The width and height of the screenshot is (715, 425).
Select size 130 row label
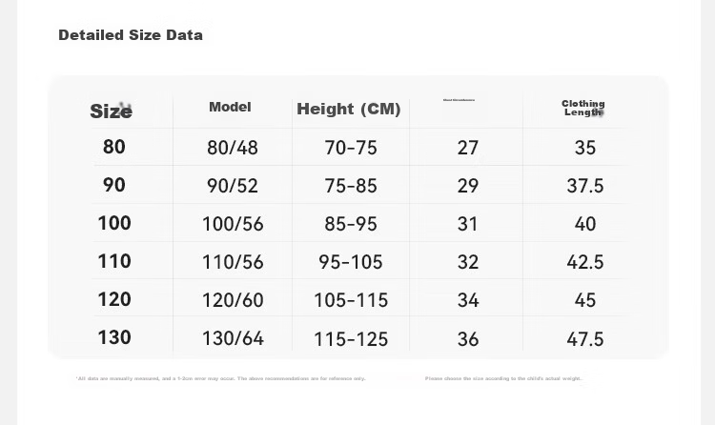point(114,337)
